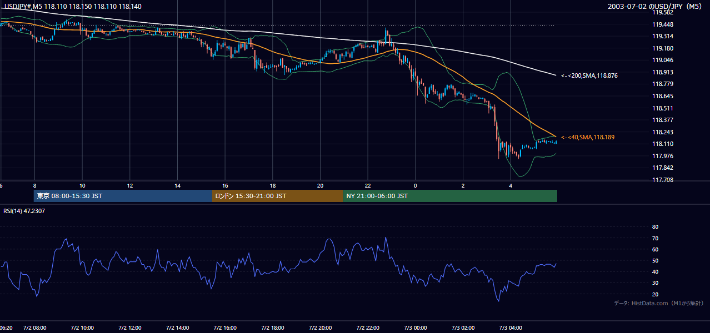The width and height of the screenshot is (710, 333).
Task: Click hour label 0 under the price chart
Action: 416,185
